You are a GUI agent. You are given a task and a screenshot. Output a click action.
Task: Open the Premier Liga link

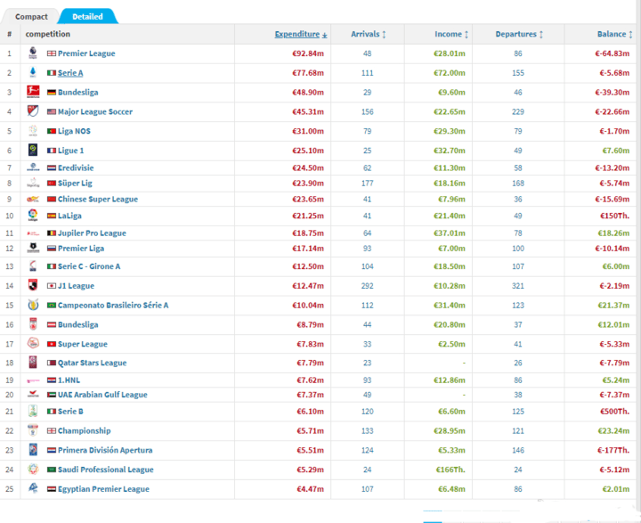pyautogui.click(x=81, y=249)
